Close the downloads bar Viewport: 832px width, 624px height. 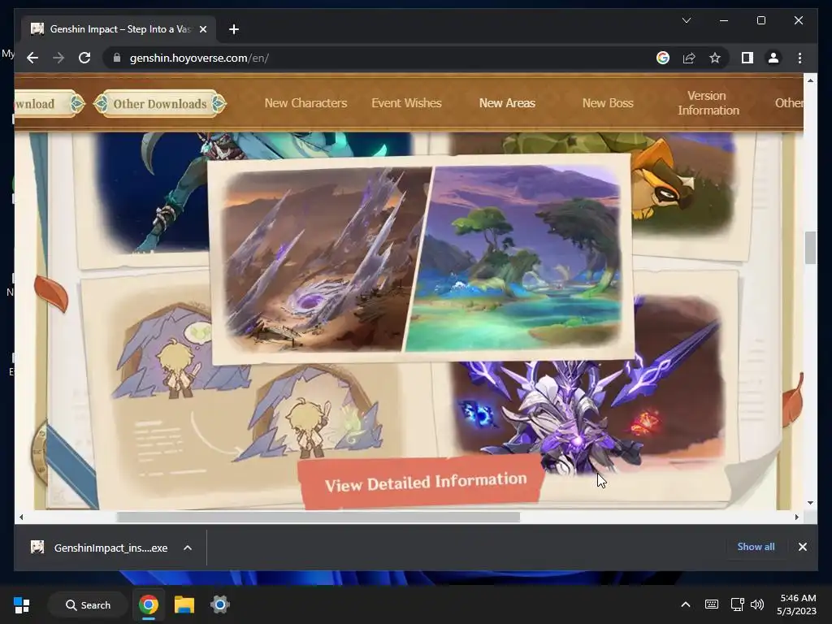802,547
